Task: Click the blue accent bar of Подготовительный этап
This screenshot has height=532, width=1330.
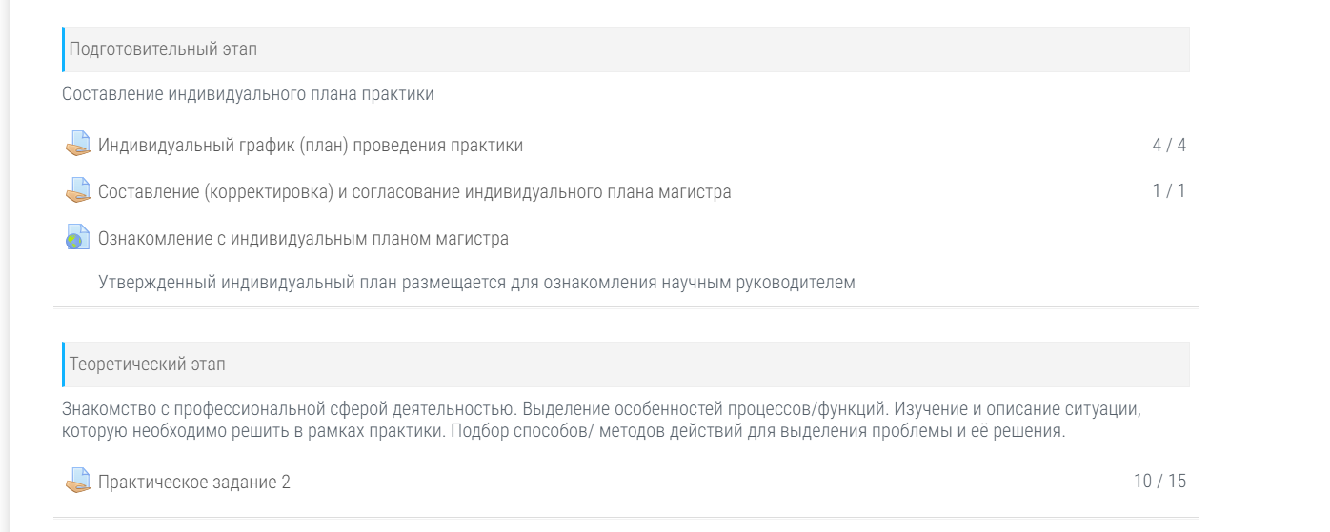Action: 63,49
